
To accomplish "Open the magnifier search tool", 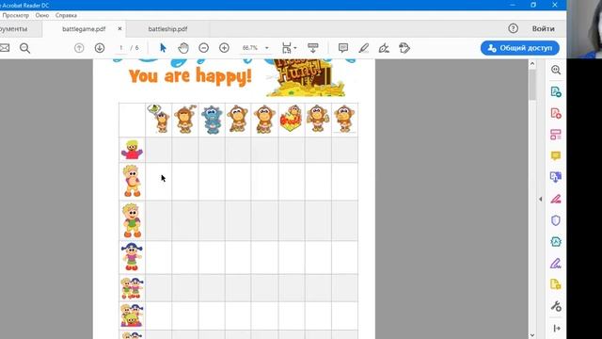I will (25, 48).
